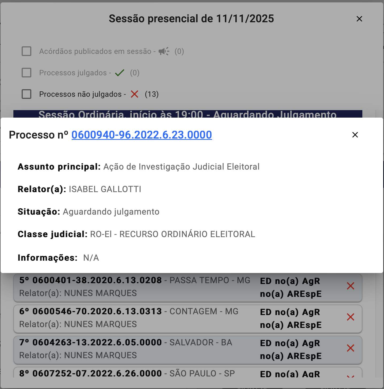Click megaphone icon for published acórdãos
This screenshot has height=389, width=384.
(164, 51)
